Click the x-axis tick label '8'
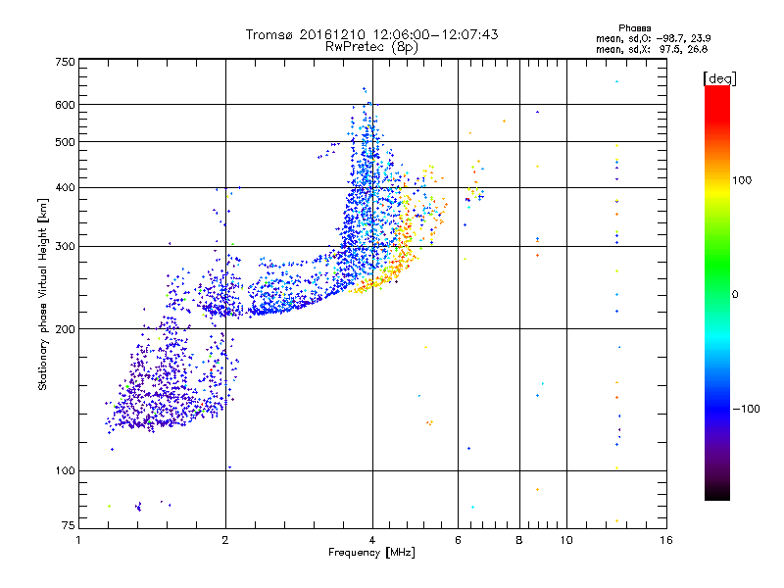The height and width of the screenshot is (588, 784). [519, 540]
